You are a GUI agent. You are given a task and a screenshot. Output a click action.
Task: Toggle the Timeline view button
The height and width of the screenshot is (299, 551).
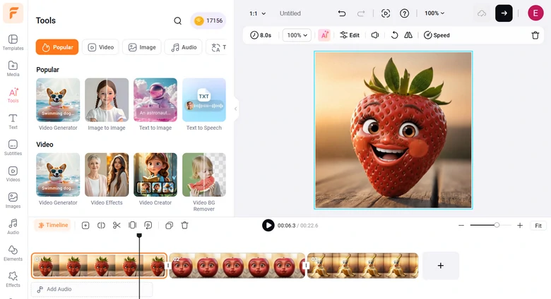(x=53, y=225)
